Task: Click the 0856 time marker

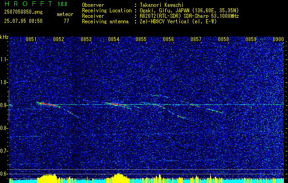Action: click(x=168, y=39)
